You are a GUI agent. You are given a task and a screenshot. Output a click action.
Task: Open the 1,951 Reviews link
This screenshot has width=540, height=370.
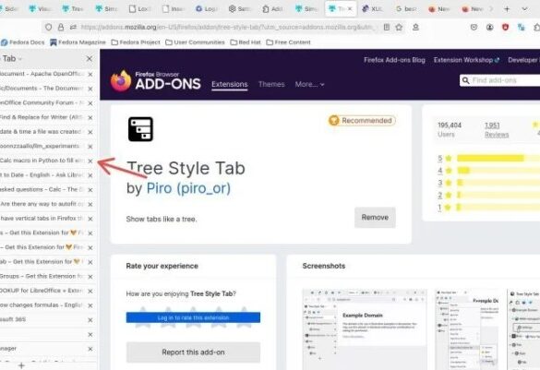point(497,130)
